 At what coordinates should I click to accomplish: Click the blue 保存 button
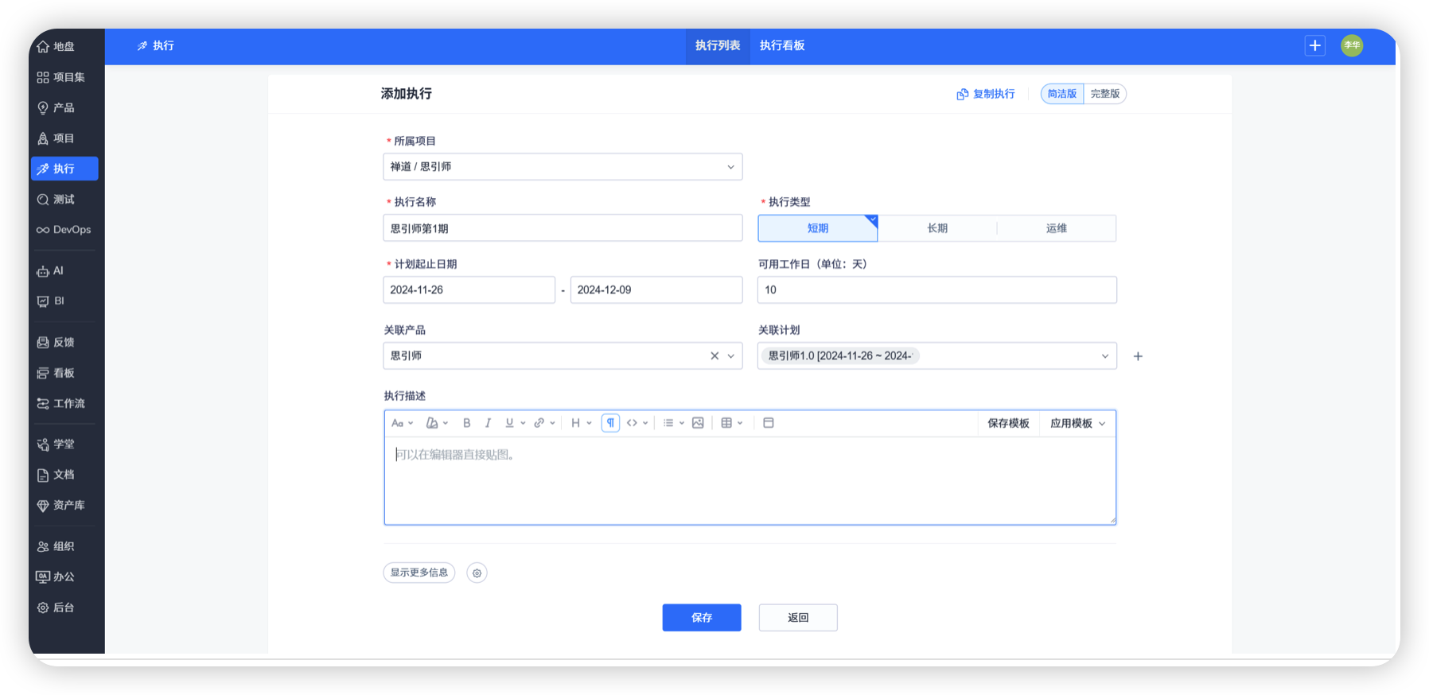[x=702, y=618]
